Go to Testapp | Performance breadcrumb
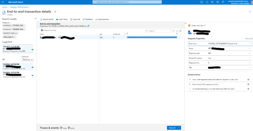253x131 pixels. tap(19, 7)
